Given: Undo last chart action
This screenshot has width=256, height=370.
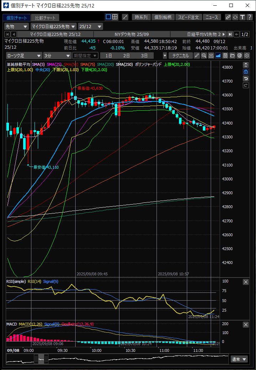Looking at the screenshot, I should pyautogui.click(x=246, y=79).
